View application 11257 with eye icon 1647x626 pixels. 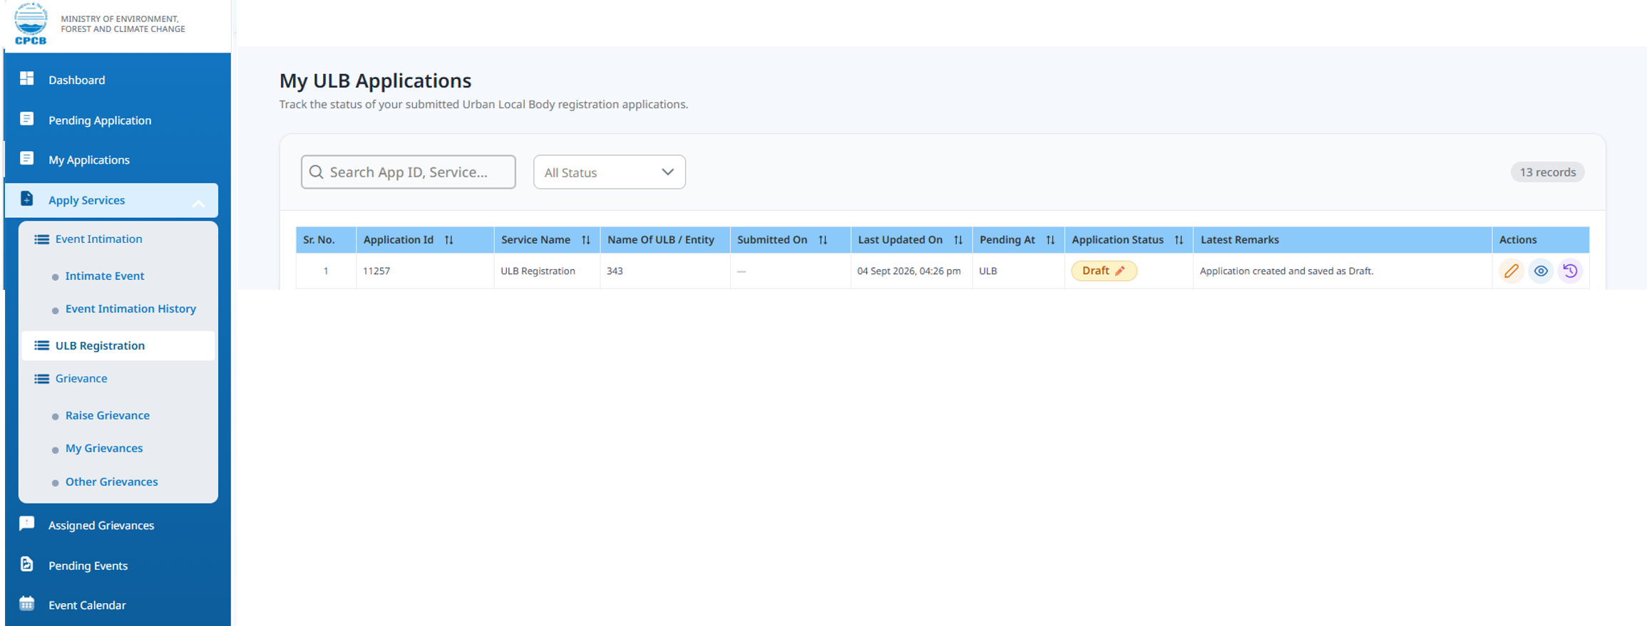pyautogui.click(x=1541, y=271)
